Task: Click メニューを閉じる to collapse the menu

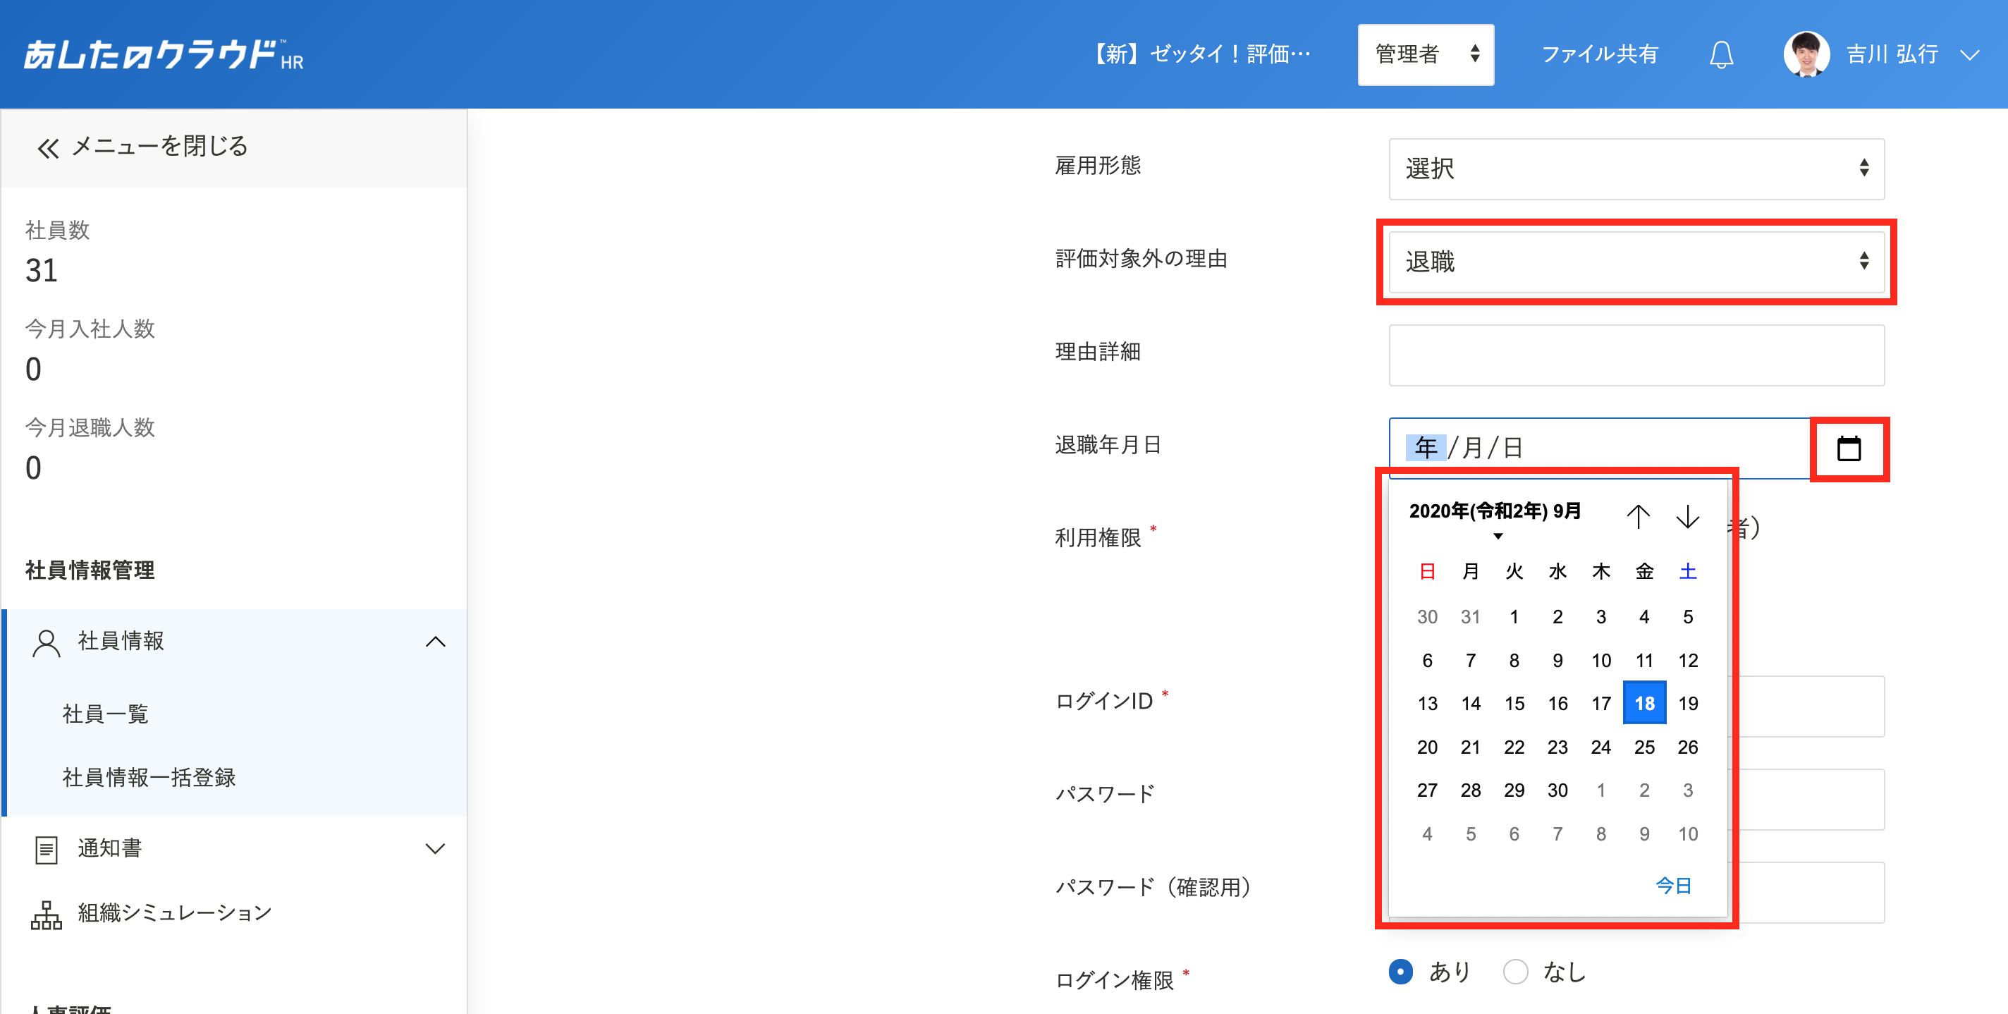Action: pyautogui.click(x=159, y=147)
